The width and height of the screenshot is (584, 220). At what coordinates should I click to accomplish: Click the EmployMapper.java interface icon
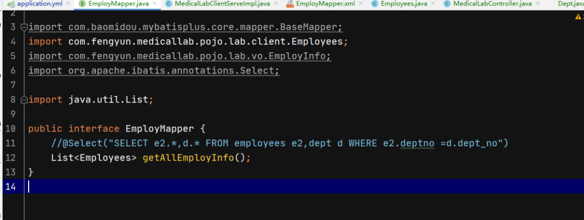(x=82, y=4)
